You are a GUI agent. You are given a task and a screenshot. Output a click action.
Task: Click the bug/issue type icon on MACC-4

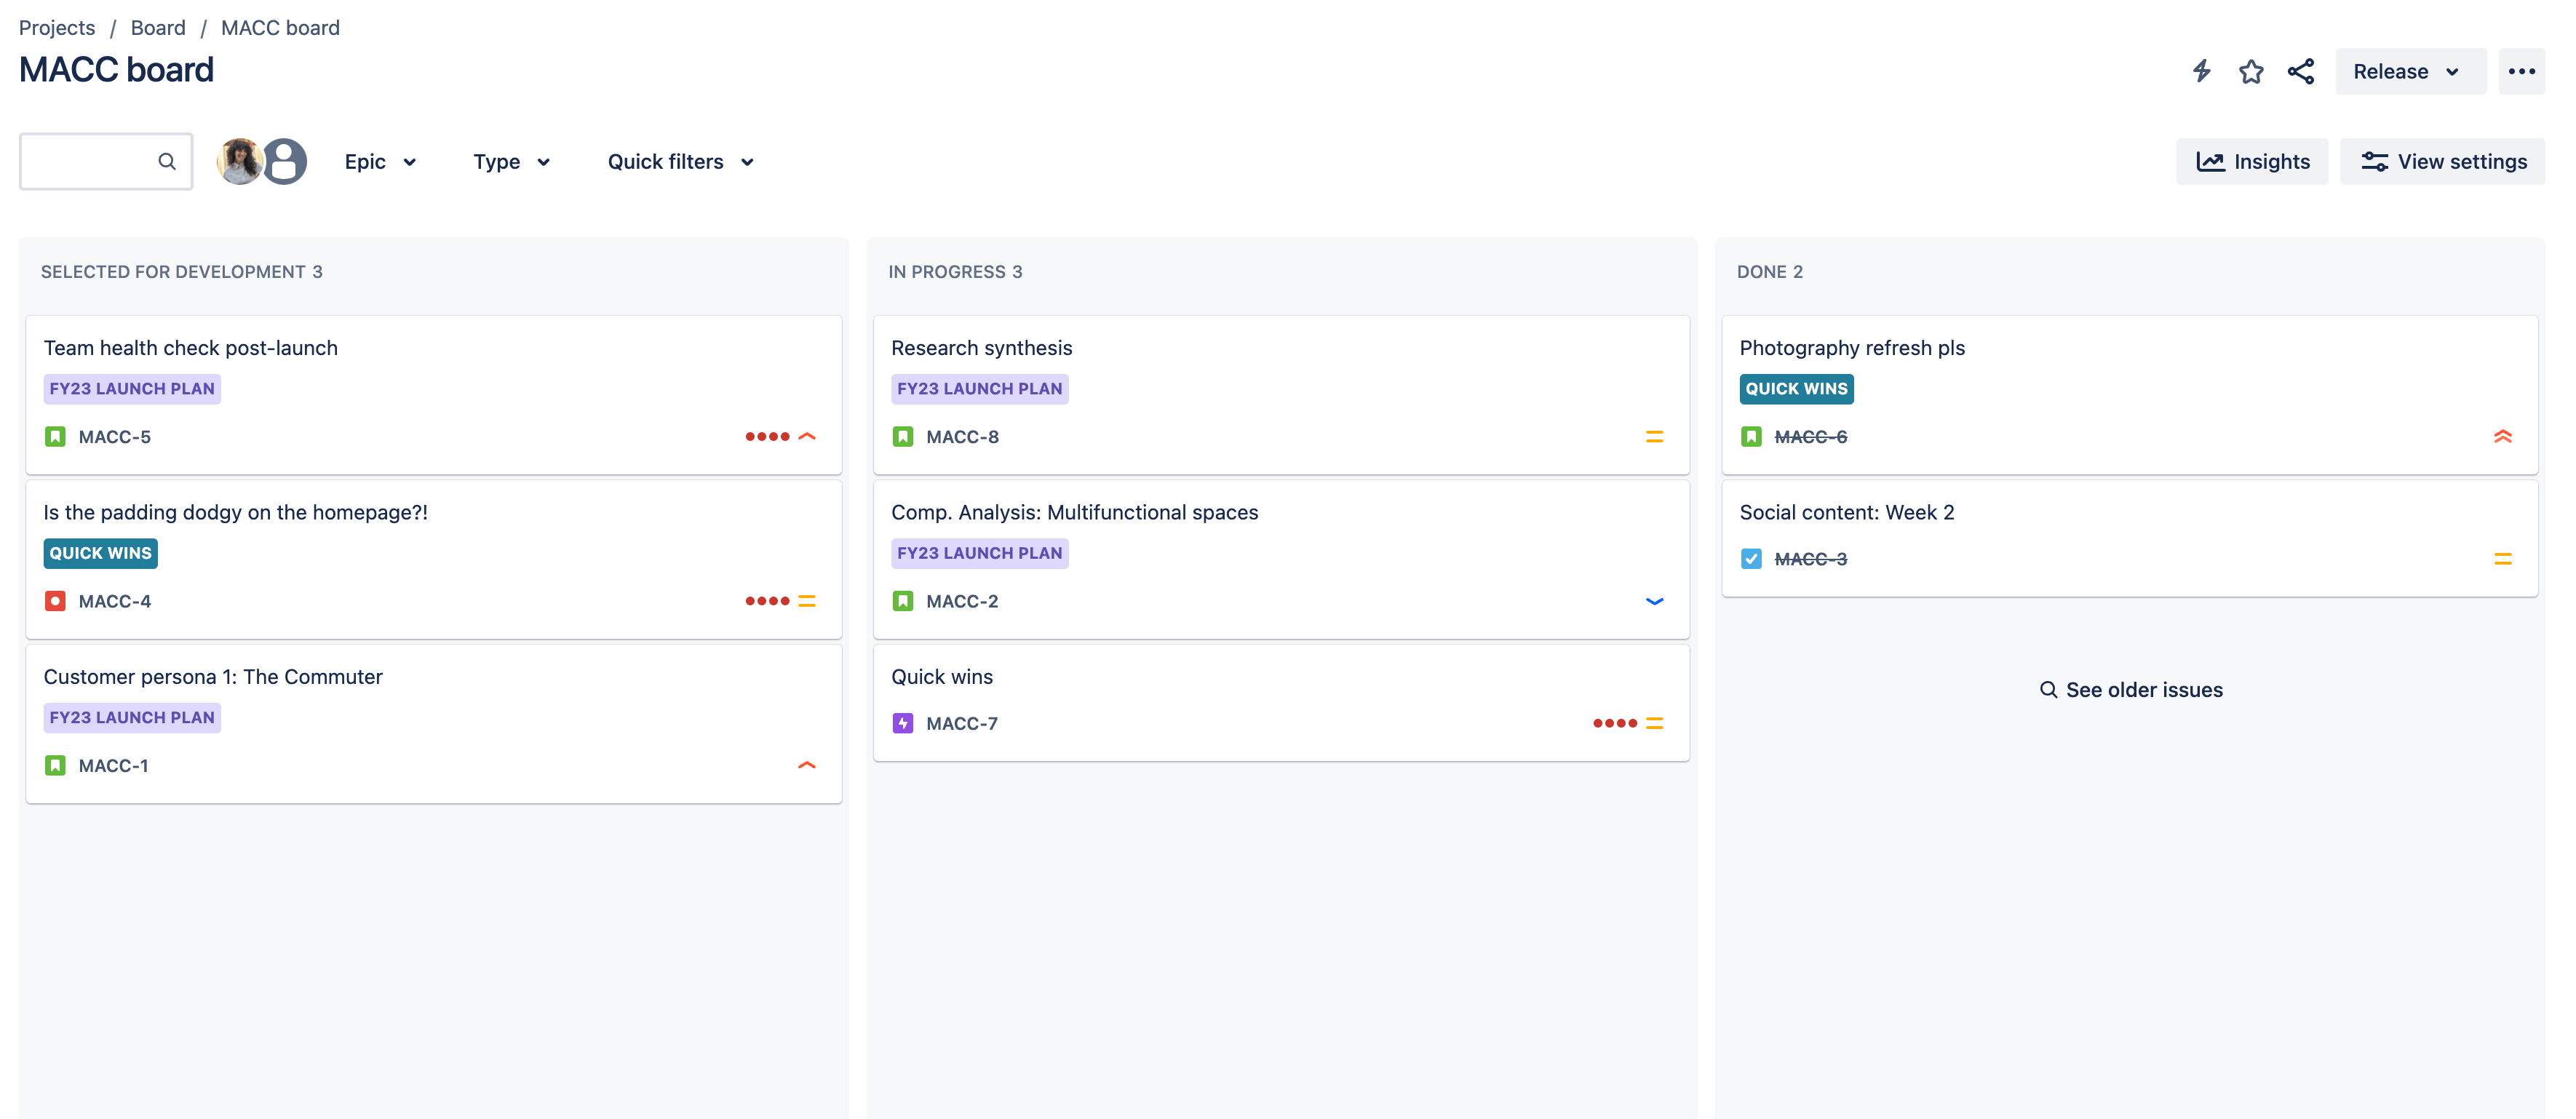coord(56,600)
